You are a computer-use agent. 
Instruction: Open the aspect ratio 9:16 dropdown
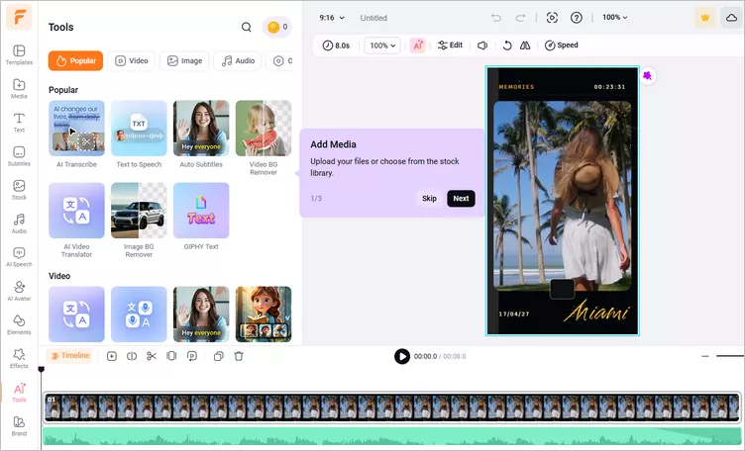(x=332, y=18)
